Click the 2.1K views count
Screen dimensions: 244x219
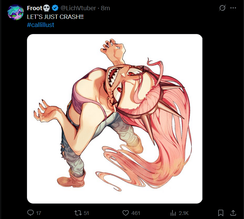[183, 213]
